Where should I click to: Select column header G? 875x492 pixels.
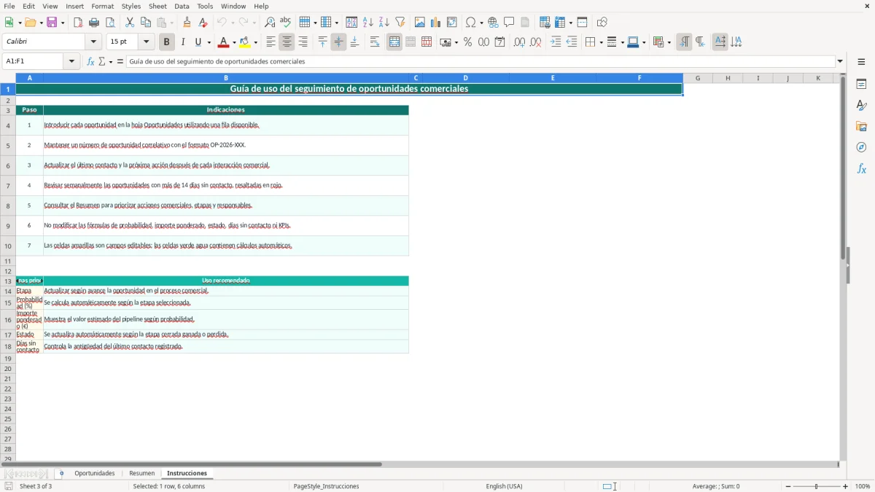698,78
